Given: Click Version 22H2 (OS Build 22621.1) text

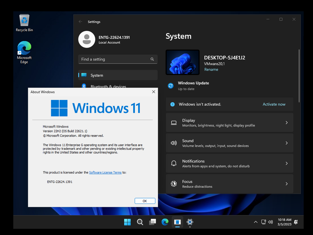Looking at the screenshot, I should point(65,131).
